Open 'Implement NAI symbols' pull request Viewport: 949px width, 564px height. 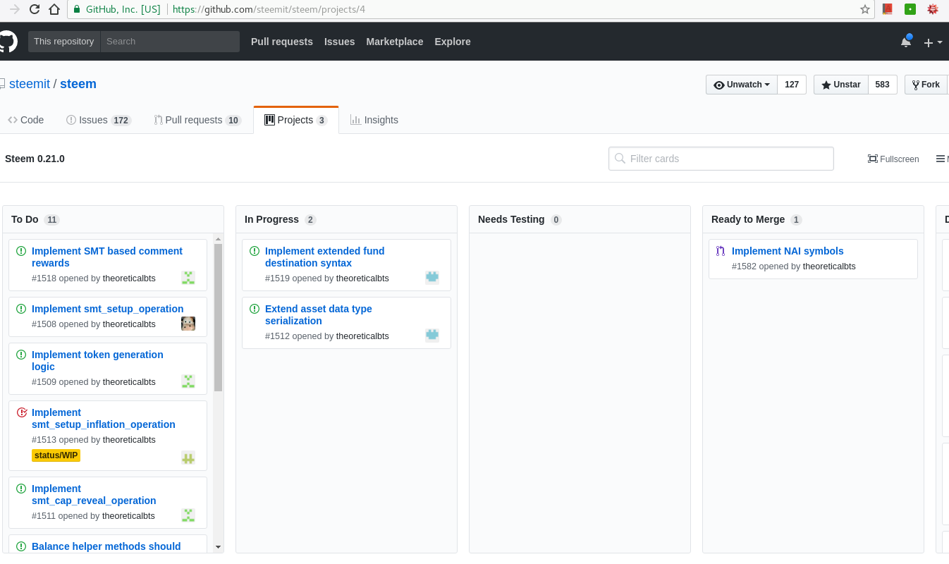tap(788, 251)
